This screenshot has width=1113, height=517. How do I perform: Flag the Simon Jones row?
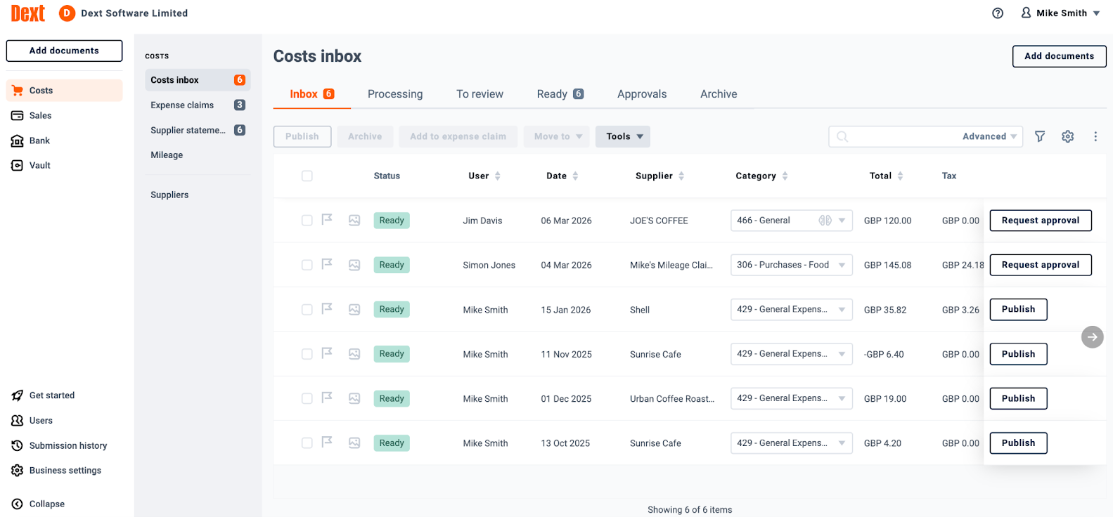[x=327, y=264]
